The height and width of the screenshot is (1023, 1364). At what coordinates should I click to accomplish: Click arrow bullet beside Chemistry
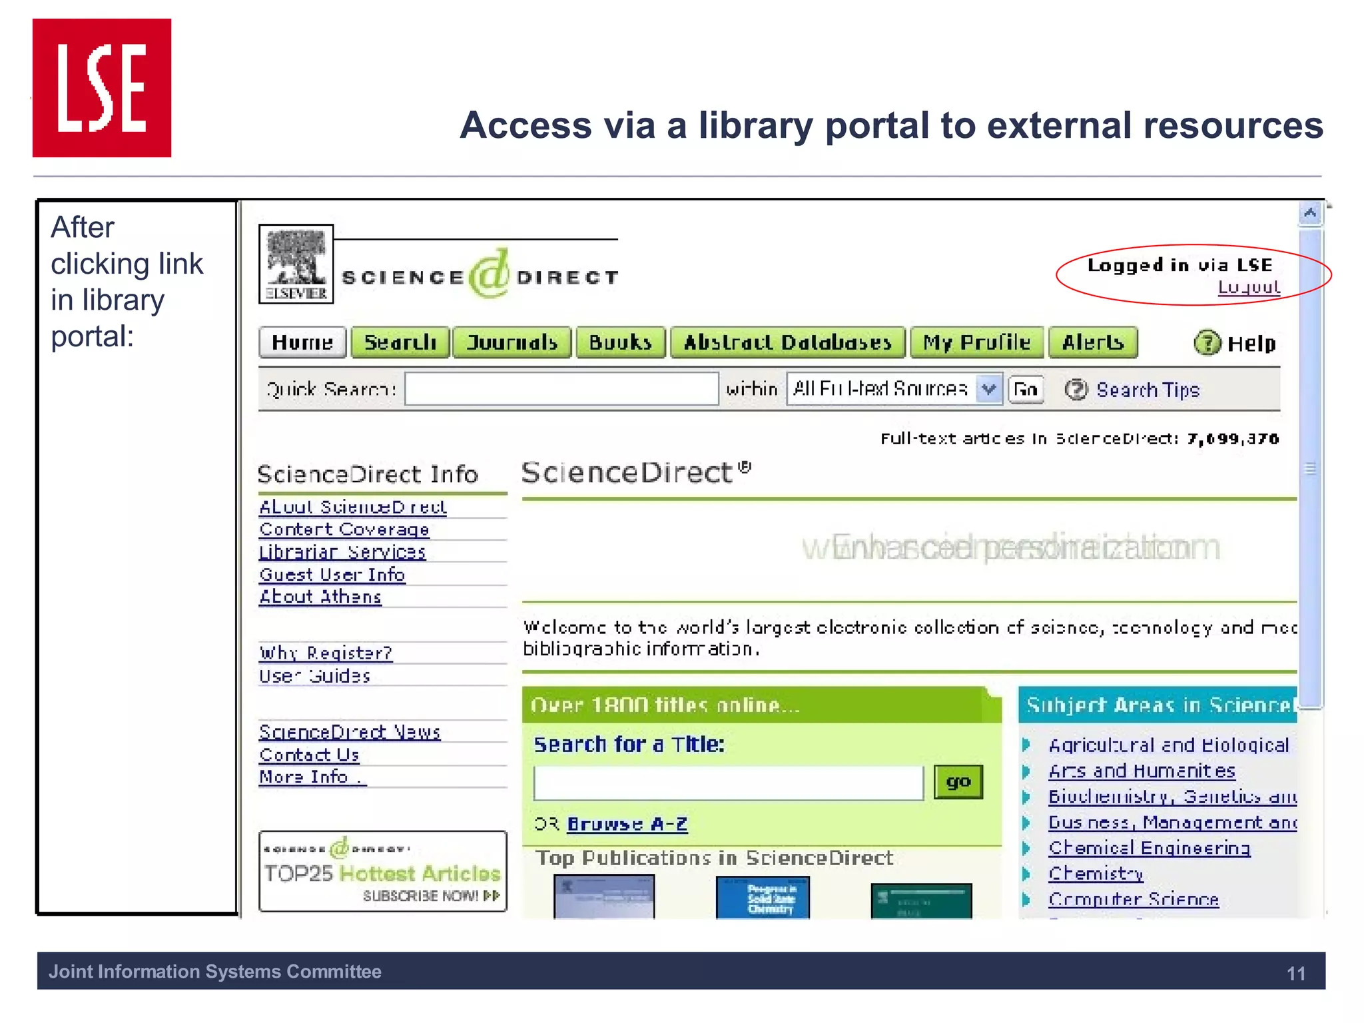click(1026, 874)
